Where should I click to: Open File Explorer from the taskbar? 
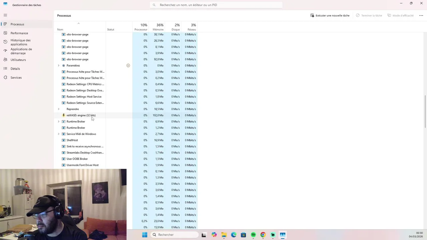click(224, 235)
